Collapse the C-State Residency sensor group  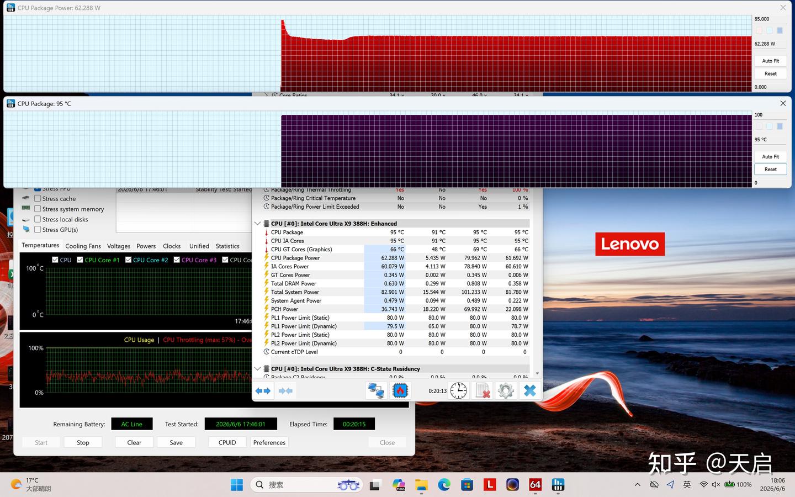[x=257, y=369]
